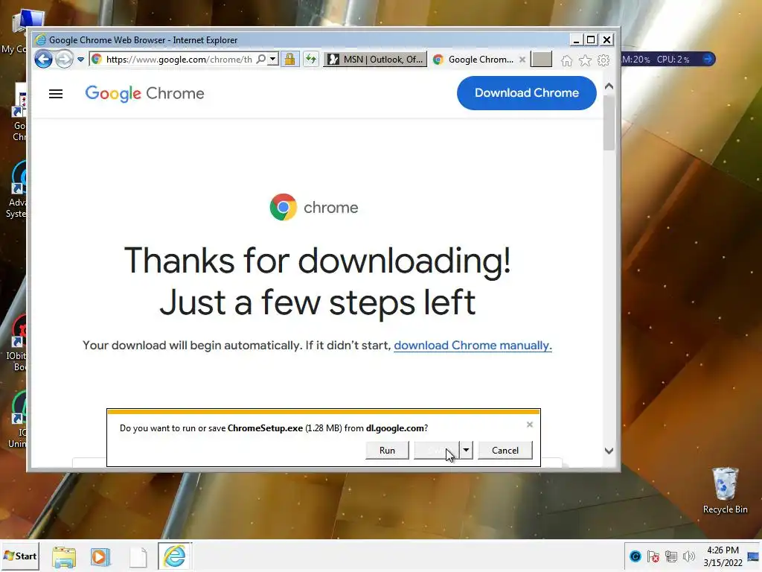Click the blue circular tray icon
Image resolution: width=762 pixels, height=572 pixels.
click(x=635, y=556)
